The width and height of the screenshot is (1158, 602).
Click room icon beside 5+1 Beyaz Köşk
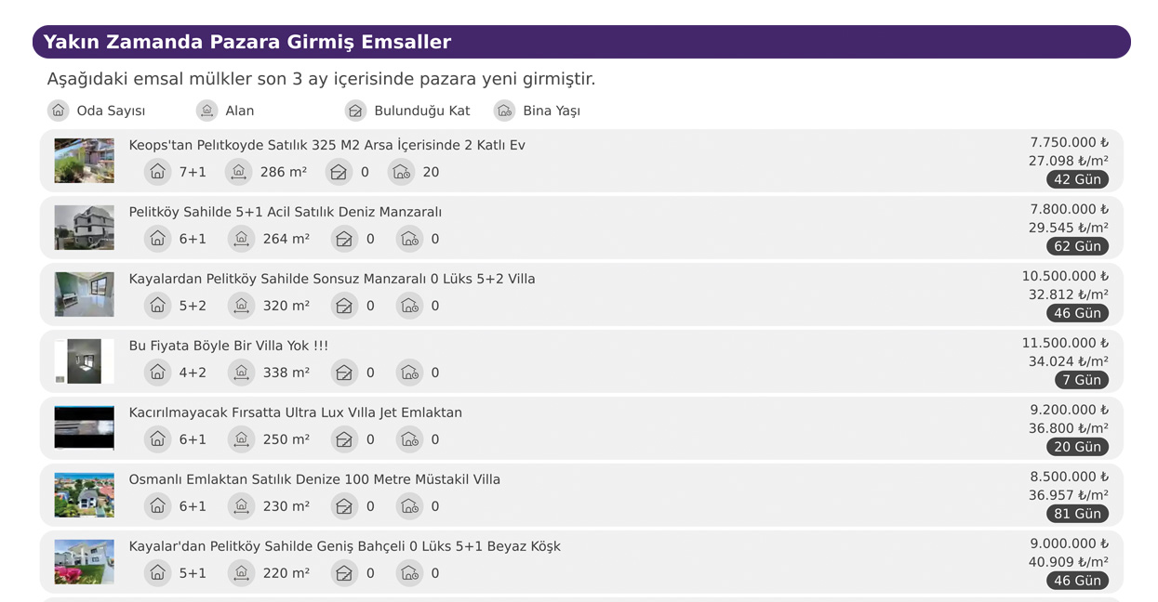[158, 573]
